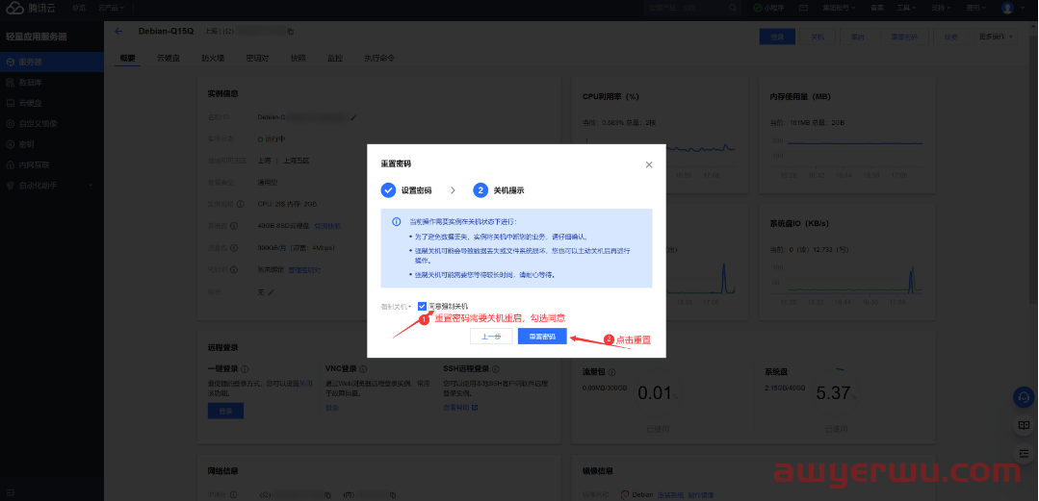Screen dimensions: 1039x501
Task: Click info icon next to VNC登录
Action: (363, 368)
